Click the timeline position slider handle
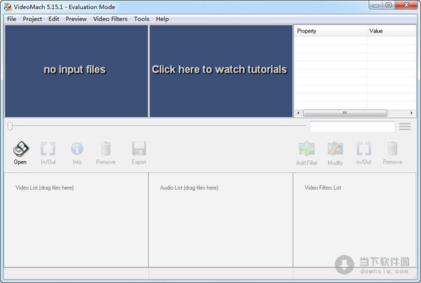 pos(10,126)
